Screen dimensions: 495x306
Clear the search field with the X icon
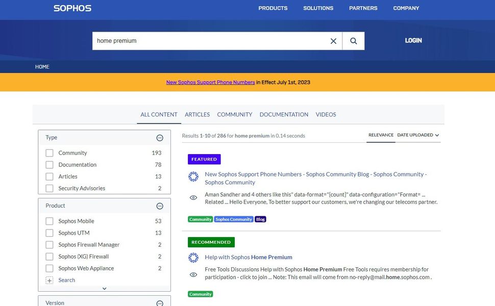click(x=333, y=40)
